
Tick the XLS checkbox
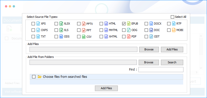point(56,30)
